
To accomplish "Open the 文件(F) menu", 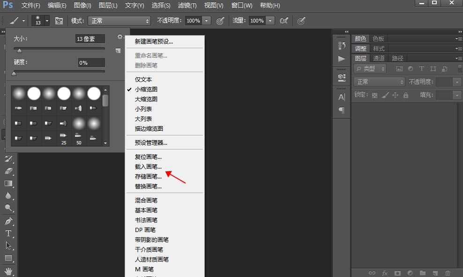I will [x=31, y=5].
